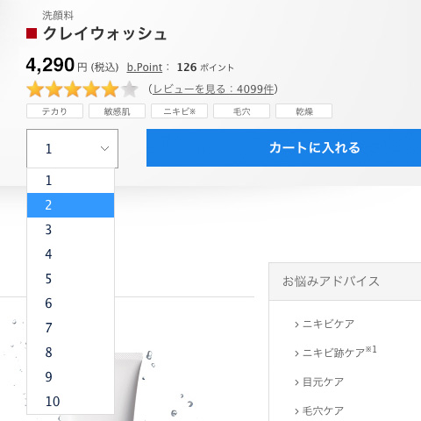Pick quantity 5 from the options
This screenshot has height=421, width=421.
(x=70, y=279)
